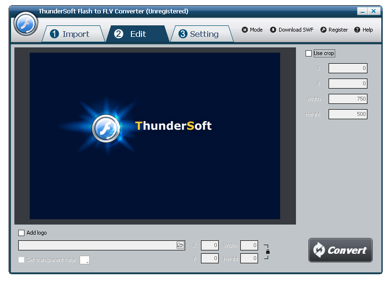
Task: Click the ThunderSoft application logo icon
Action: point(26,24)
